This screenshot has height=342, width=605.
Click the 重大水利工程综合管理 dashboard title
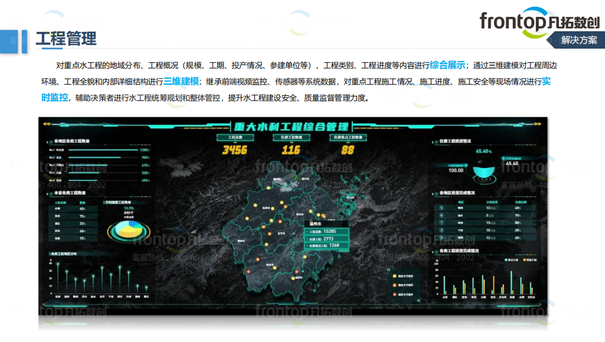pyautogui.click(x=290, y=126)
